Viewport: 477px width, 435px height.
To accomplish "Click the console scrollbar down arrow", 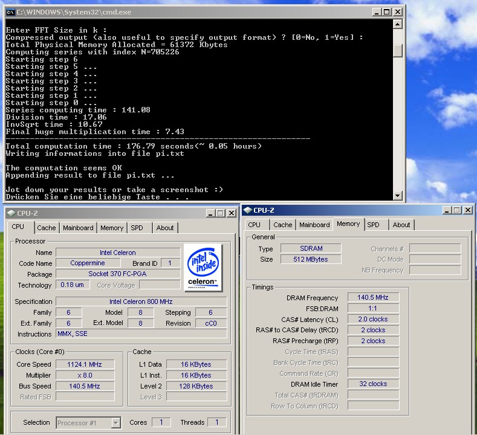I will (398, 195).
